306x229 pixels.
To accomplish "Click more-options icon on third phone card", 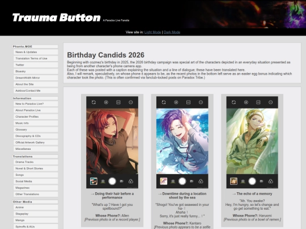I will pyautogui.click(x=271, y=102).
